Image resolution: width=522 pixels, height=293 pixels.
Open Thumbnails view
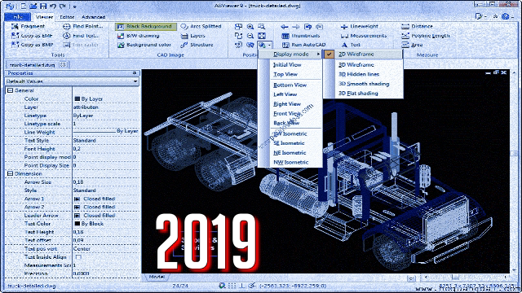pos(301,36)
